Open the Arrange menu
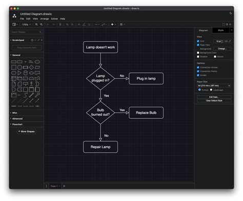This screenshot has width=243, height=201. (45, 19)
